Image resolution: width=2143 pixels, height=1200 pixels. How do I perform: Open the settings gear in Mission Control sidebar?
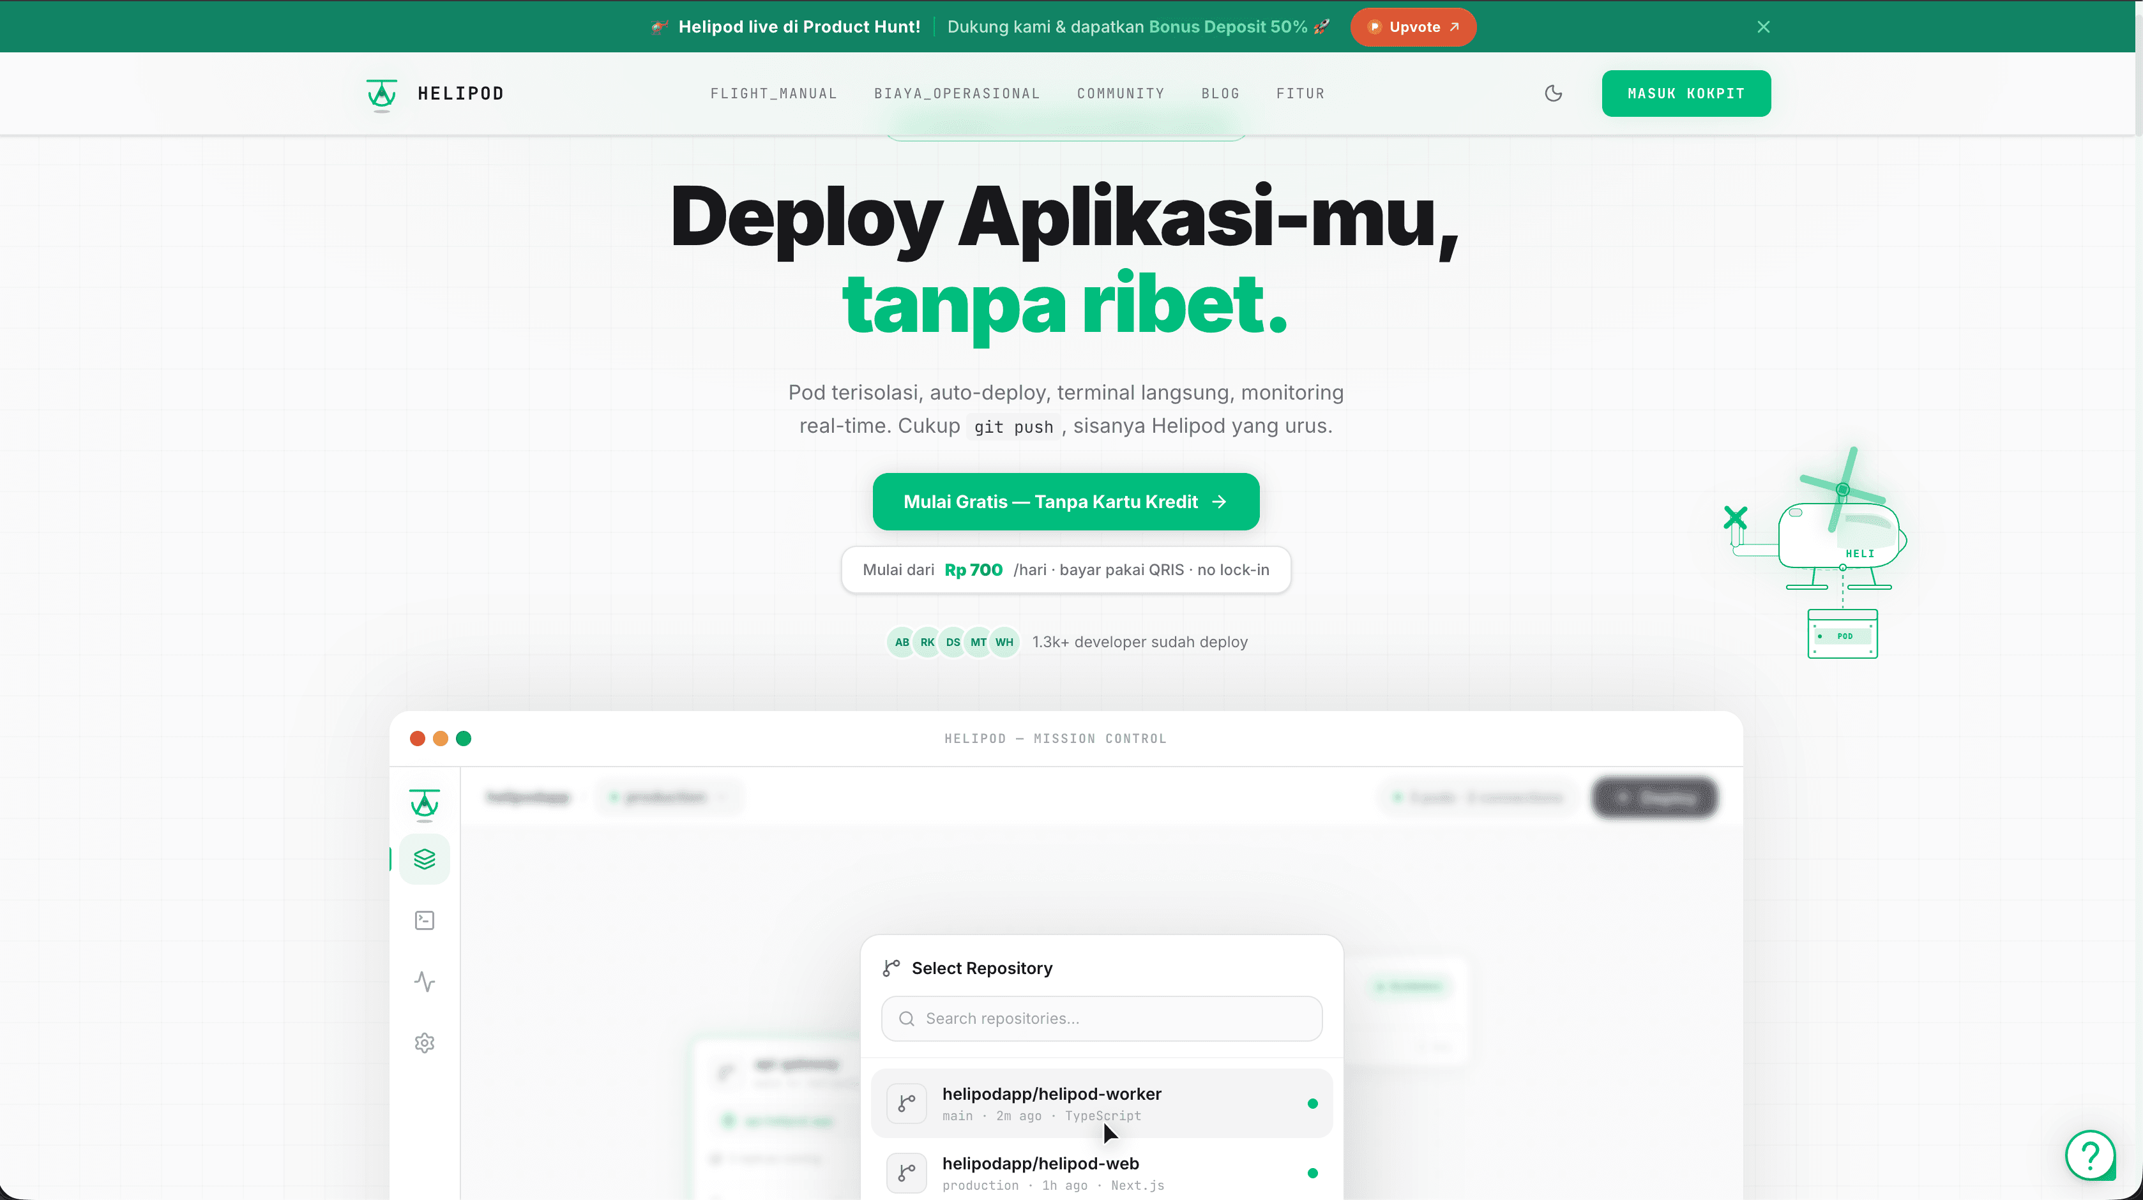424,1043
